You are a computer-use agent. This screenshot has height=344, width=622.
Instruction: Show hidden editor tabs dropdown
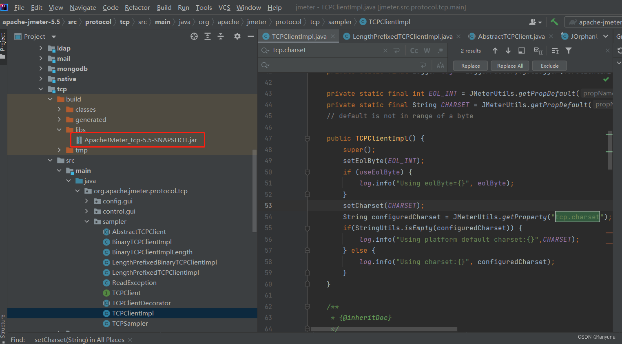(x=606, y=36)
